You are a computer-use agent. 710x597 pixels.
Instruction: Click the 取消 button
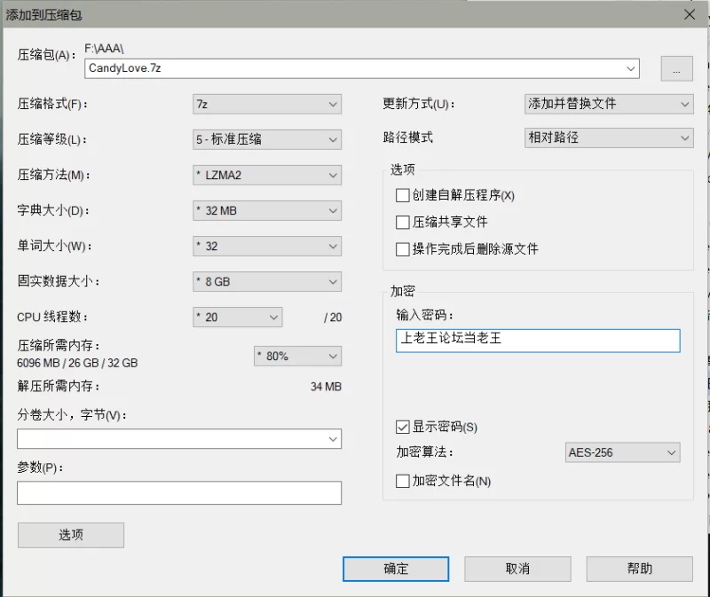coord(517,569)
